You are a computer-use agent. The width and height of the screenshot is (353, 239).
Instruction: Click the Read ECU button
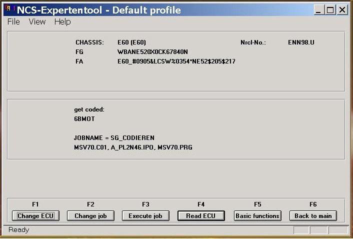pos(201,216)
